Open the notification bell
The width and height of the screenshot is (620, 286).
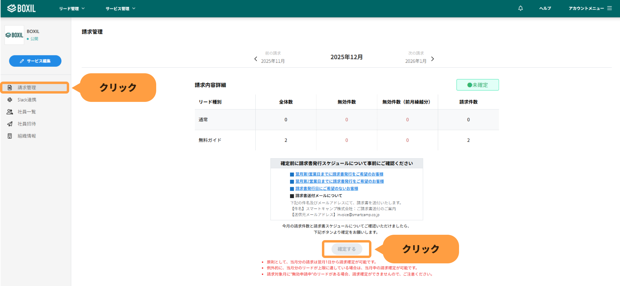(x=520, y=8)
